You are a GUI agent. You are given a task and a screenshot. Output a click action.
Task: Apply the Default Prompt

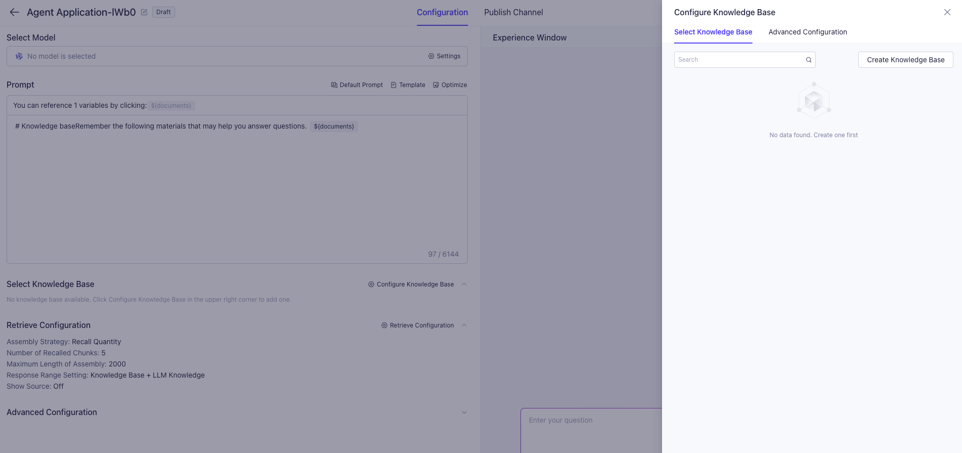point(357,85)
